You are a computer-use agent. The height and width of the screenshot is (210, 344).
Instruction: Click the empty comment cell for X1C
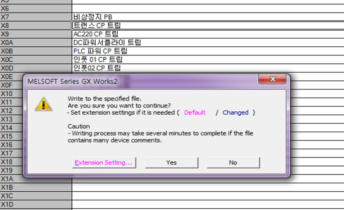click(x=208, y=196)
